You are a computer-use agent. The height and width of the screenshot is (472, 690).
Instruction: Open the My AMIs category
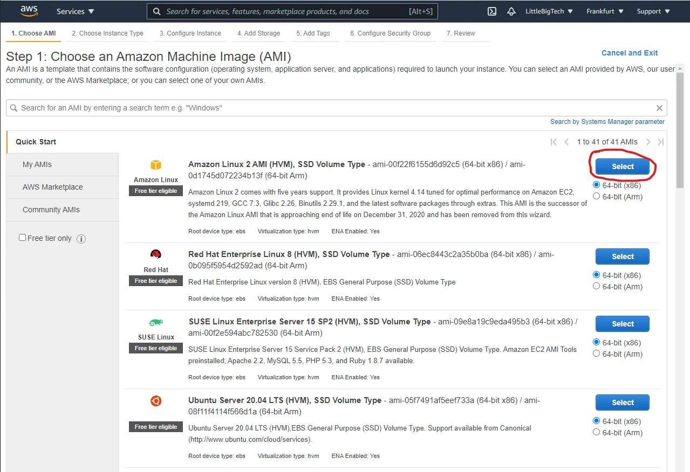(63, 164)
